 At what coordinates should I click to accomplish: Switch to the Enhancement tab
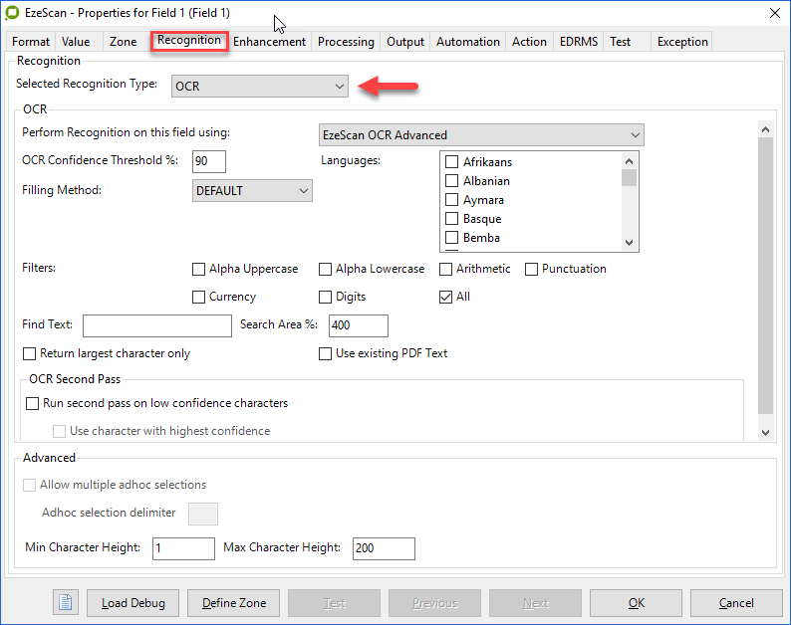(269, 42)
